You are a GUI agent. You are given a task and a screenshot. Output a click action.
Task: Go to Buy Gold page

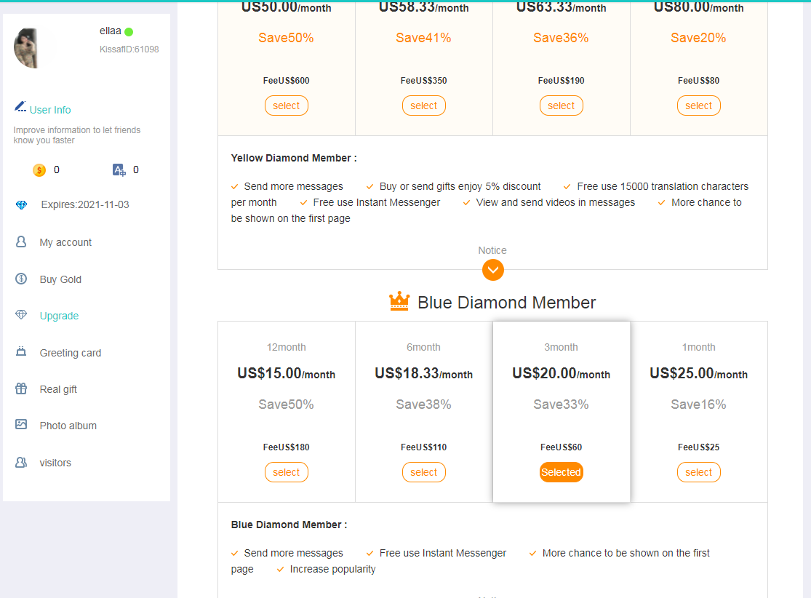60,279
